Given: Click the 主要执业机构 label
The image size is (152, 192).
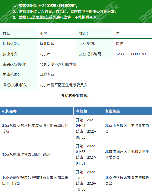Looking at the screenshot, I should pyautogui.click(x=15, y=64).
